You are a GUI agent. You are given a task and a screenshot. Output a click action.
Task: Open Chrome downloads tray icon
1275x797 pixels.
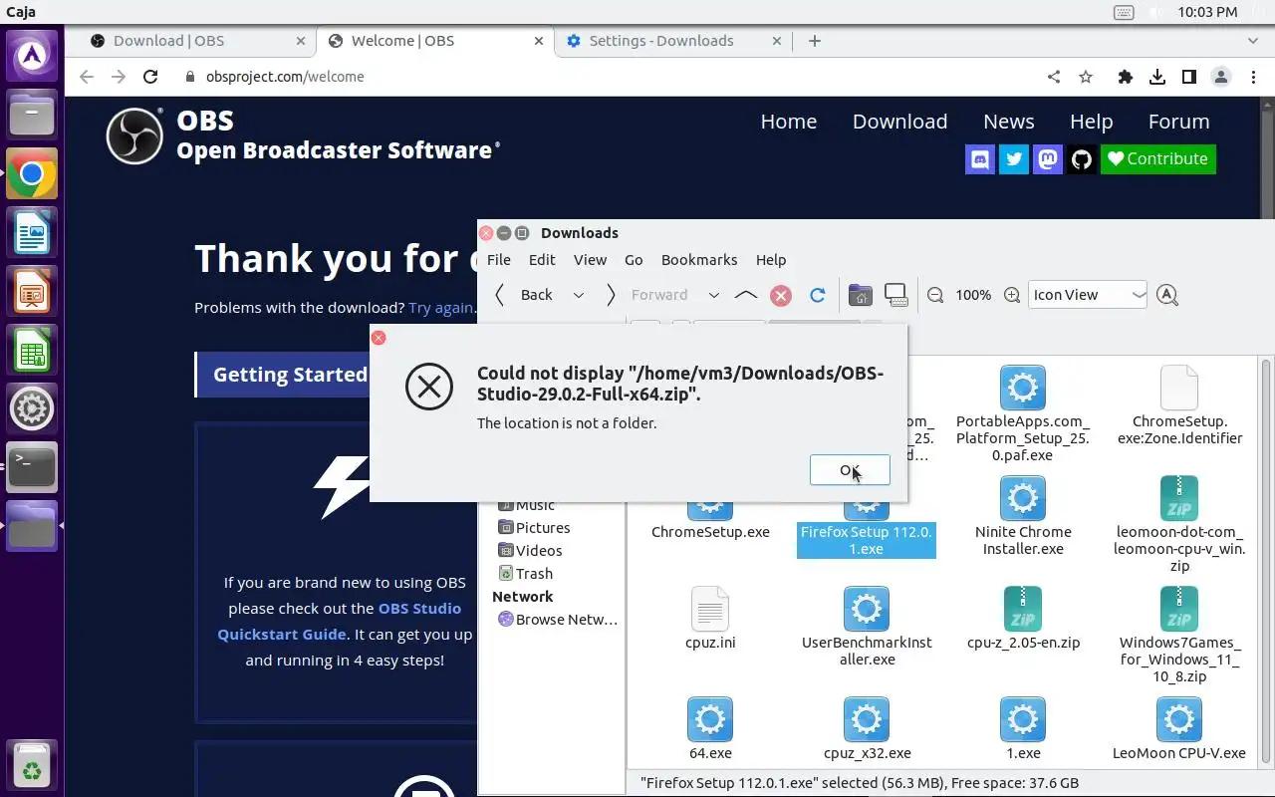(x=1157, y=77)
